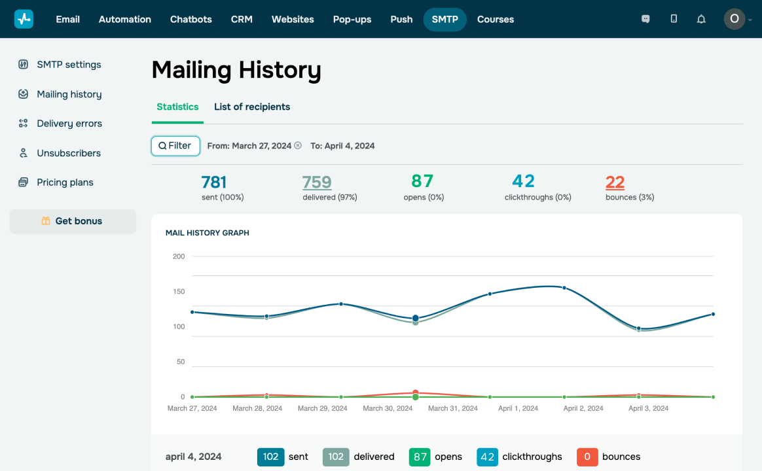Viewport: 762px width, 471px height.
Task: Go to the Automation section
Action: click(x=125, y=20)
